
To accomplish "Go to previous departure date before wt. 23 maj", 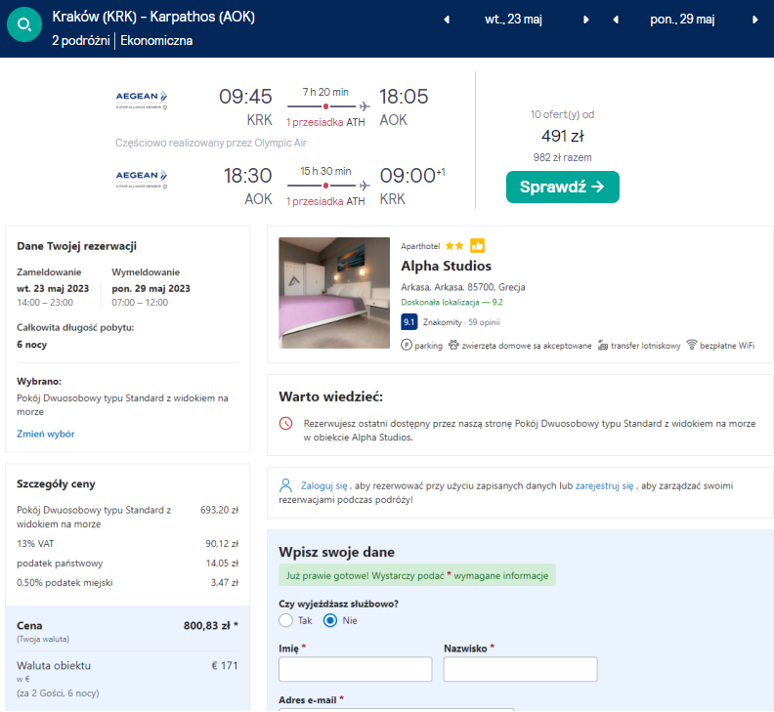I will pyautogui.click(x=447, y=20).
